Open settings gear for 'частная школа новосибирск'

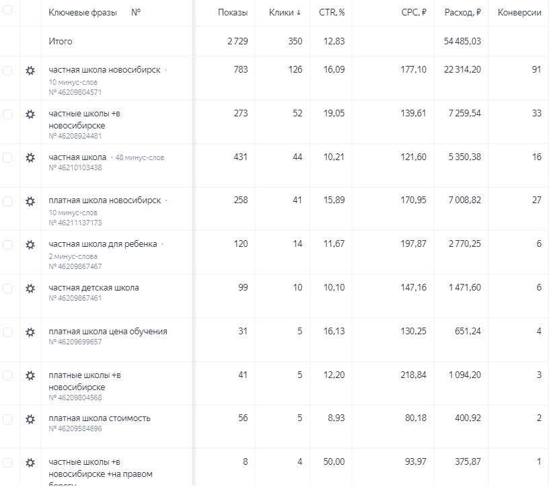(x=30, y=71)
